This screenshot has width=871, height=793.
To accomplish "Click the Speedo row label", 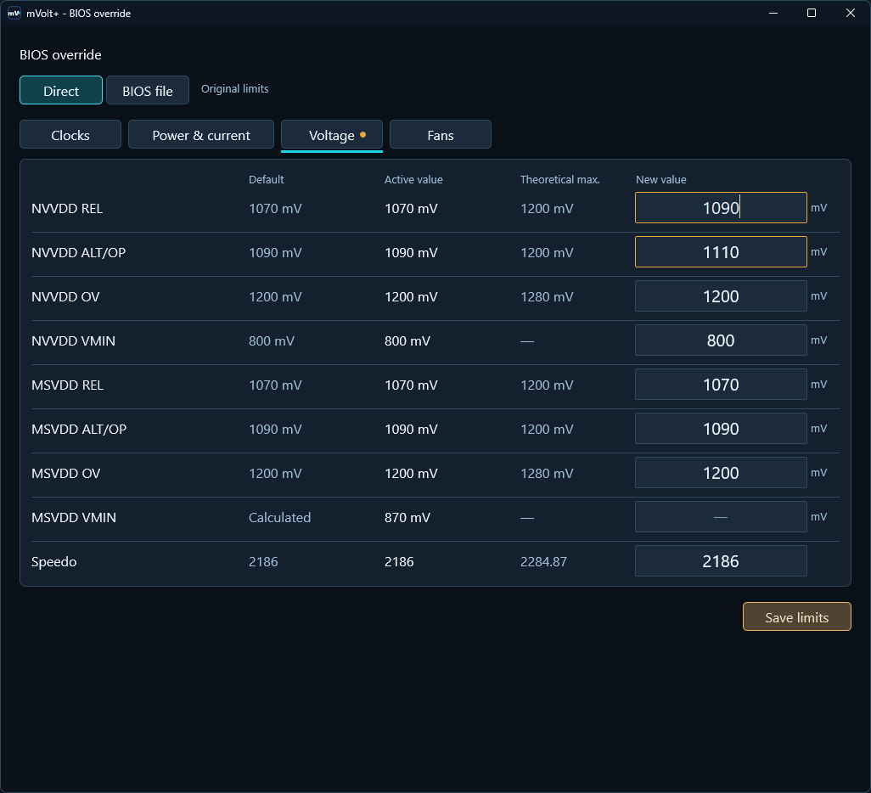I will 53,562.
